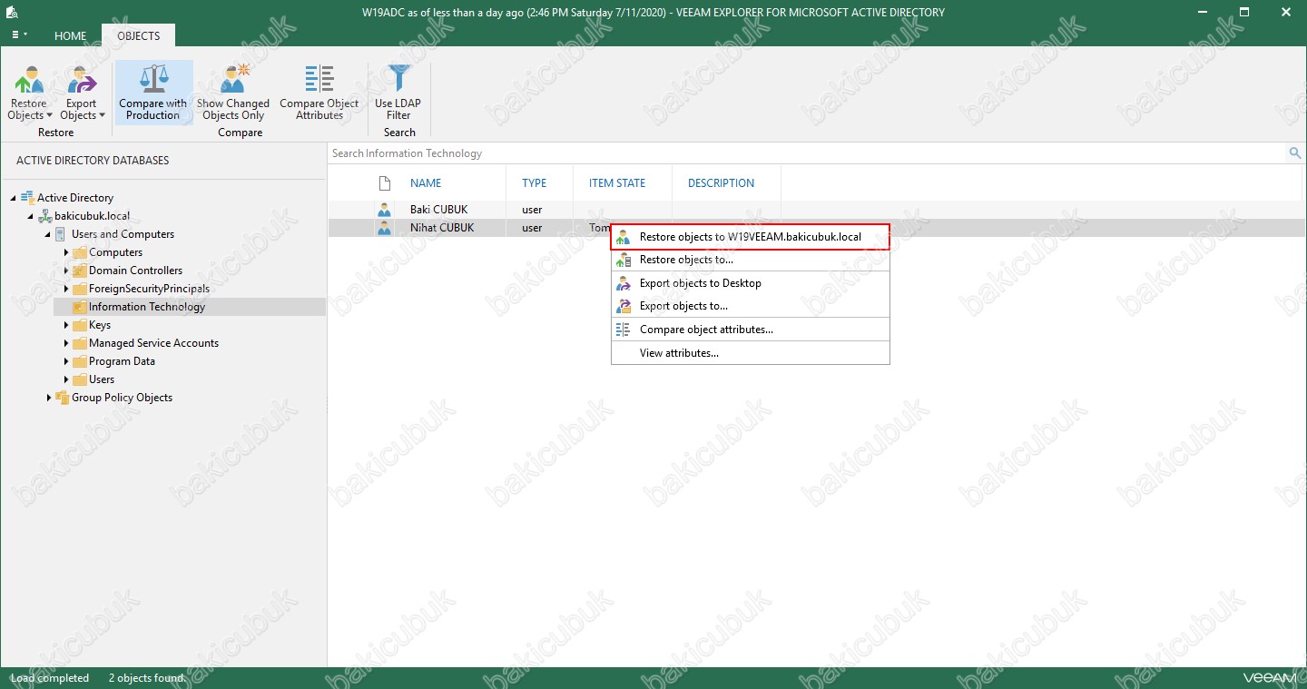Click the Group Policy Objects folder icon
This screenshot has width=1307, height=689.
pos(62,398)
